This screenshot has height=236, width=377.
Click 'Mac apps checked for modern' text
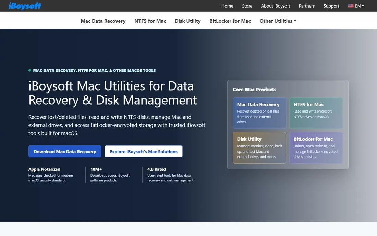[50, 176]
